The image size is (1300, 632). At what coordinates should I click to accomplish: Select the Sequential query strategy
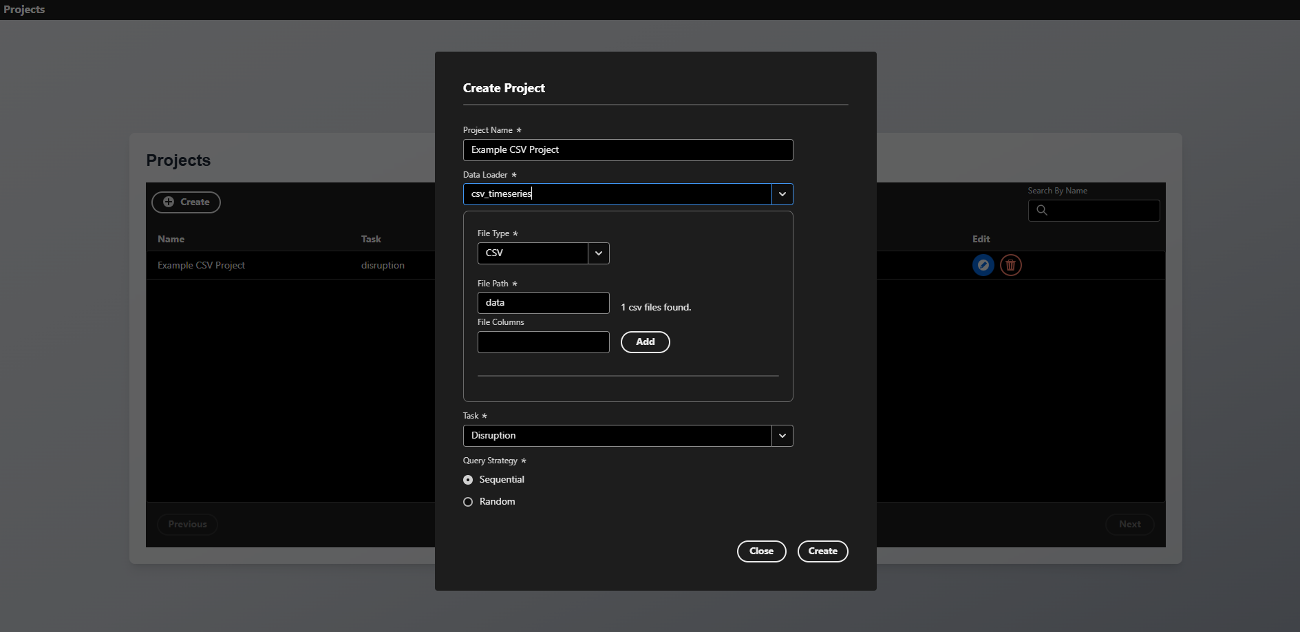[x=468, y=480]
